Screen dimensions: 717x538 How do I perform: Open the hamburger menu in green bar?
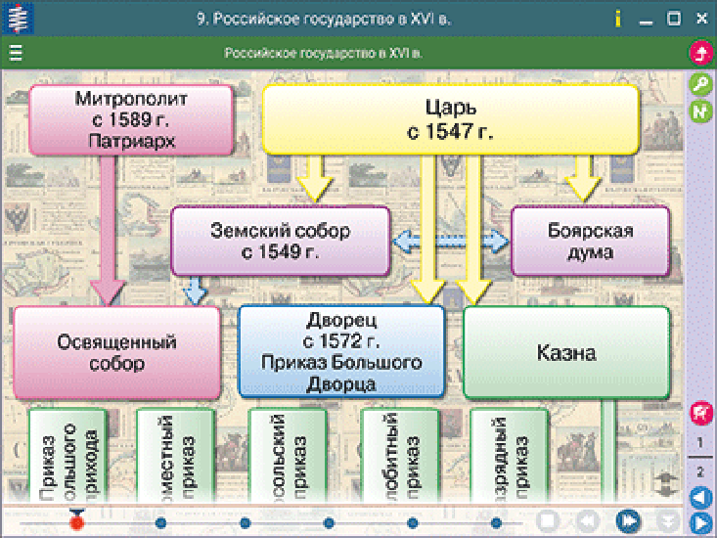[16, 53]
